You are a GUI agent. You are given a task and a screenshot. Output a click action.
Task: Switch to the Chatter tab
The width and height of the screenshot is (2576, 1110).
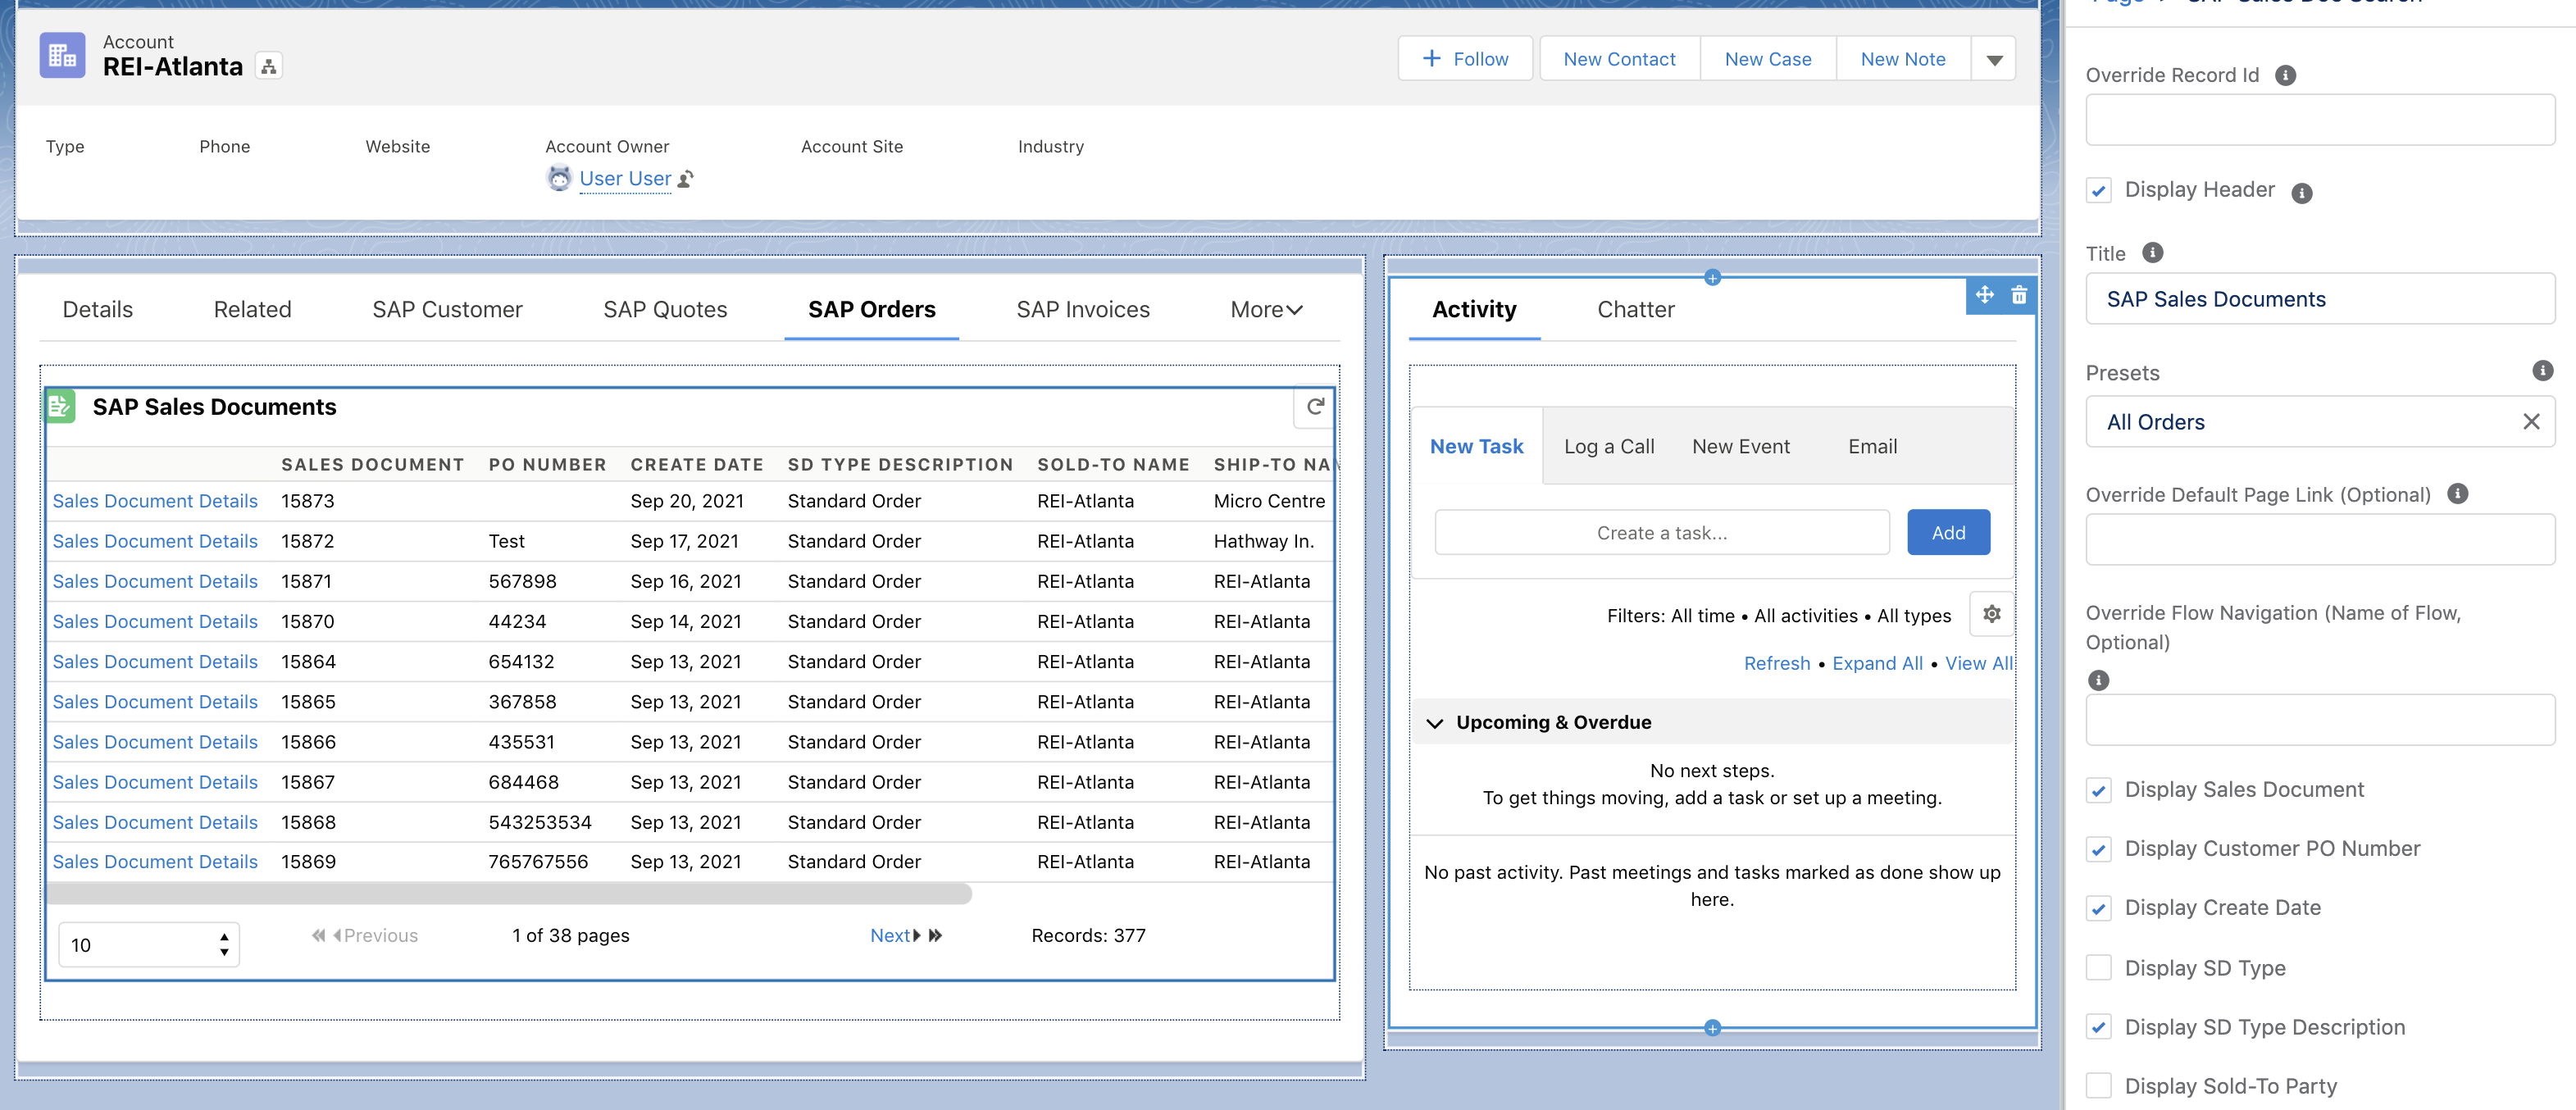(1635, 310)
